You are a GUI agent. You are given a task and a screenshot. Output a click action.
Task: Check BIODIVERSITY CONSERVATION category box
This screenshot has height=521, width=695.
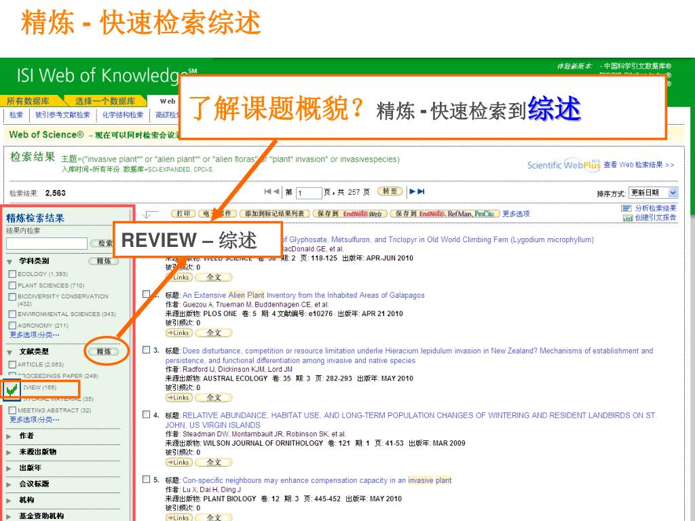(12, 296)
